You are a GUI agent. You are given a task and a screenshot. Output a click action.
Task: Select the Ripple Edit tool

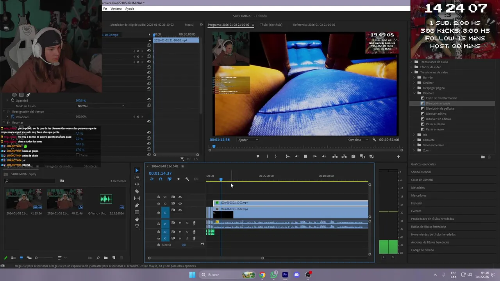tap(137, 184)
